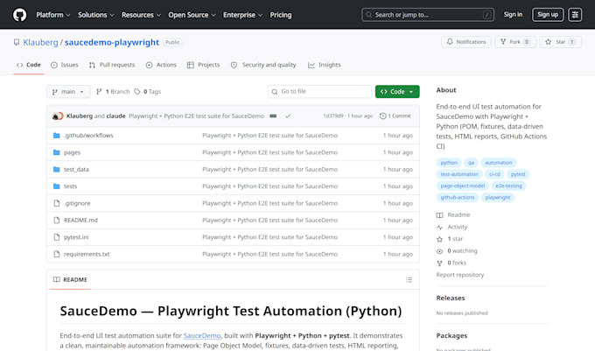
Task: Click the Go to file search field
Action: click(319, 91)
